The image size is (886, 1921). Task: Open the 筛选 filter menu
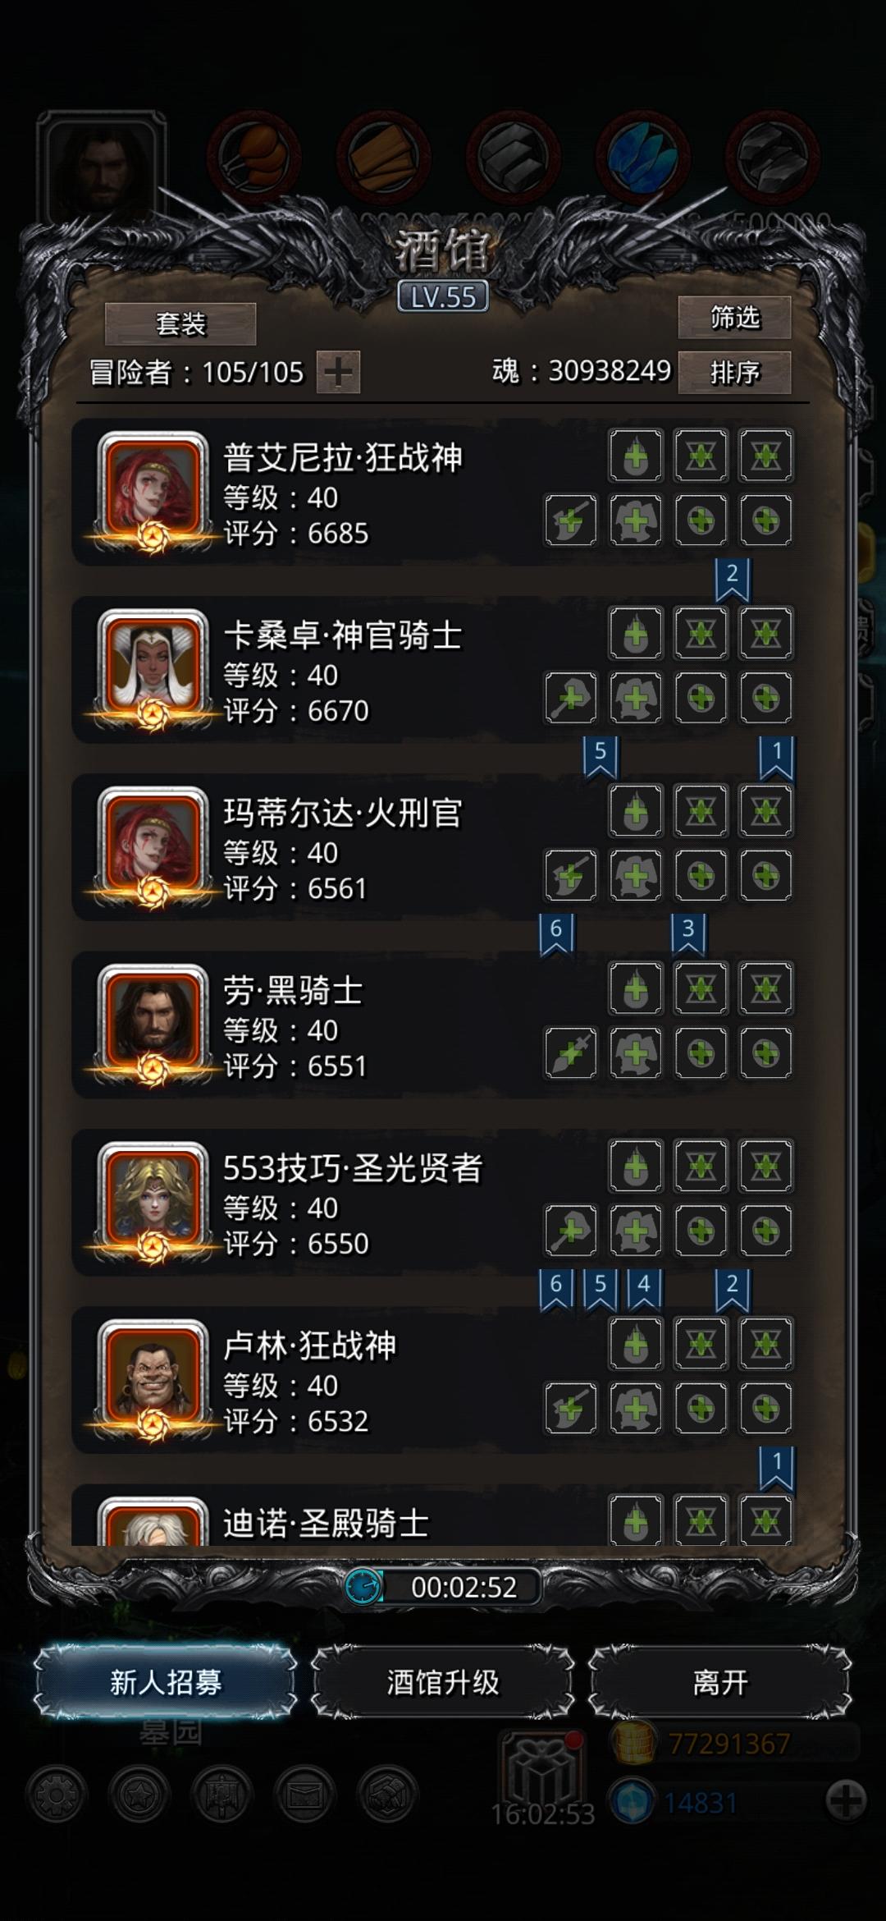[x=734, y=318]
